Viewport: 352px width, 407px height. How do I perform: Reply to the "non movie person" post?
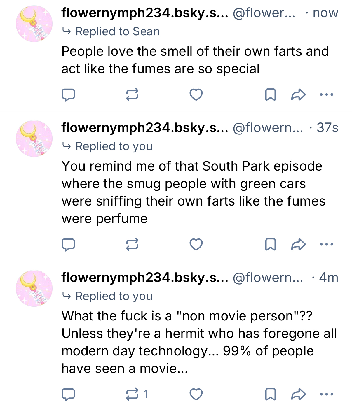point(68,394)
